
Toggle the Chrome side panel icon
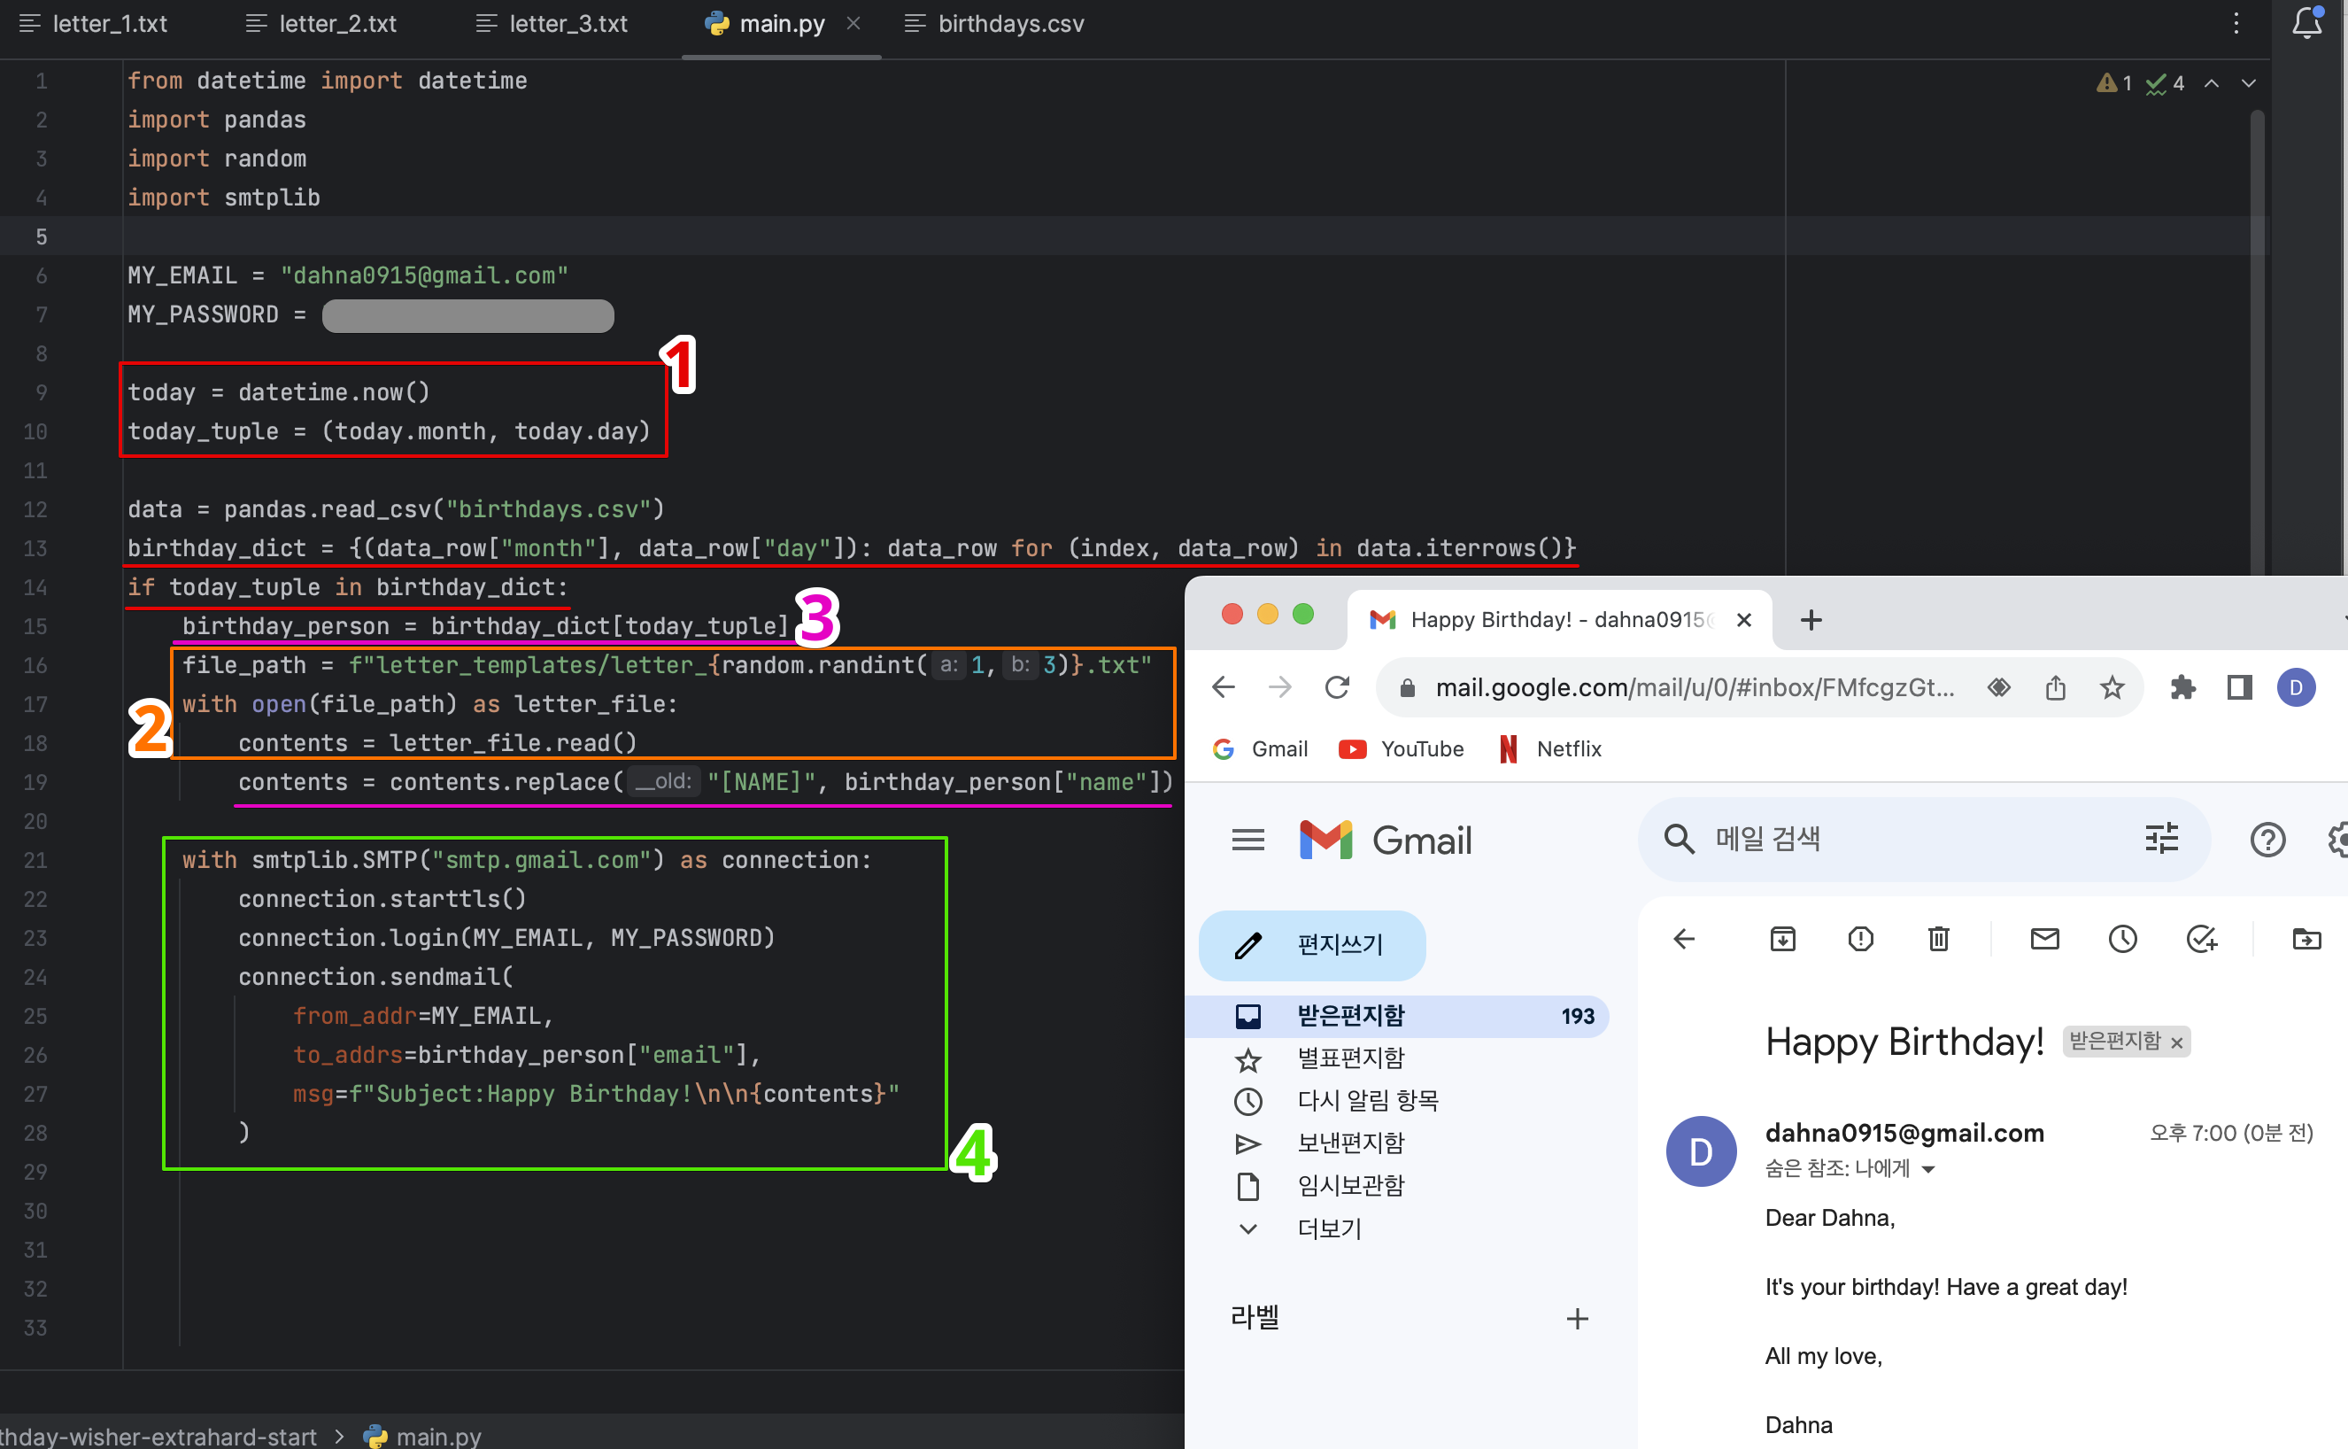point(2239,687)
